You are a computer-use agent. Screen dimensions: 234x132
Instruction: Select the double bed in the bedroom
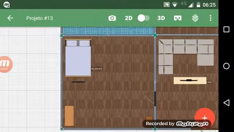coord(78,58)
